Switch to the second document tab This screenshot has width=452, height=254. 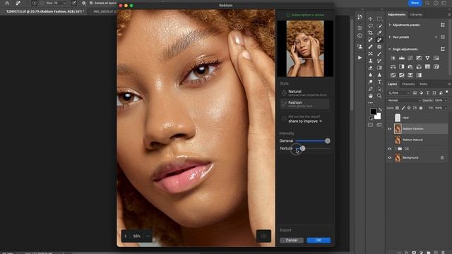click(104, 11)
